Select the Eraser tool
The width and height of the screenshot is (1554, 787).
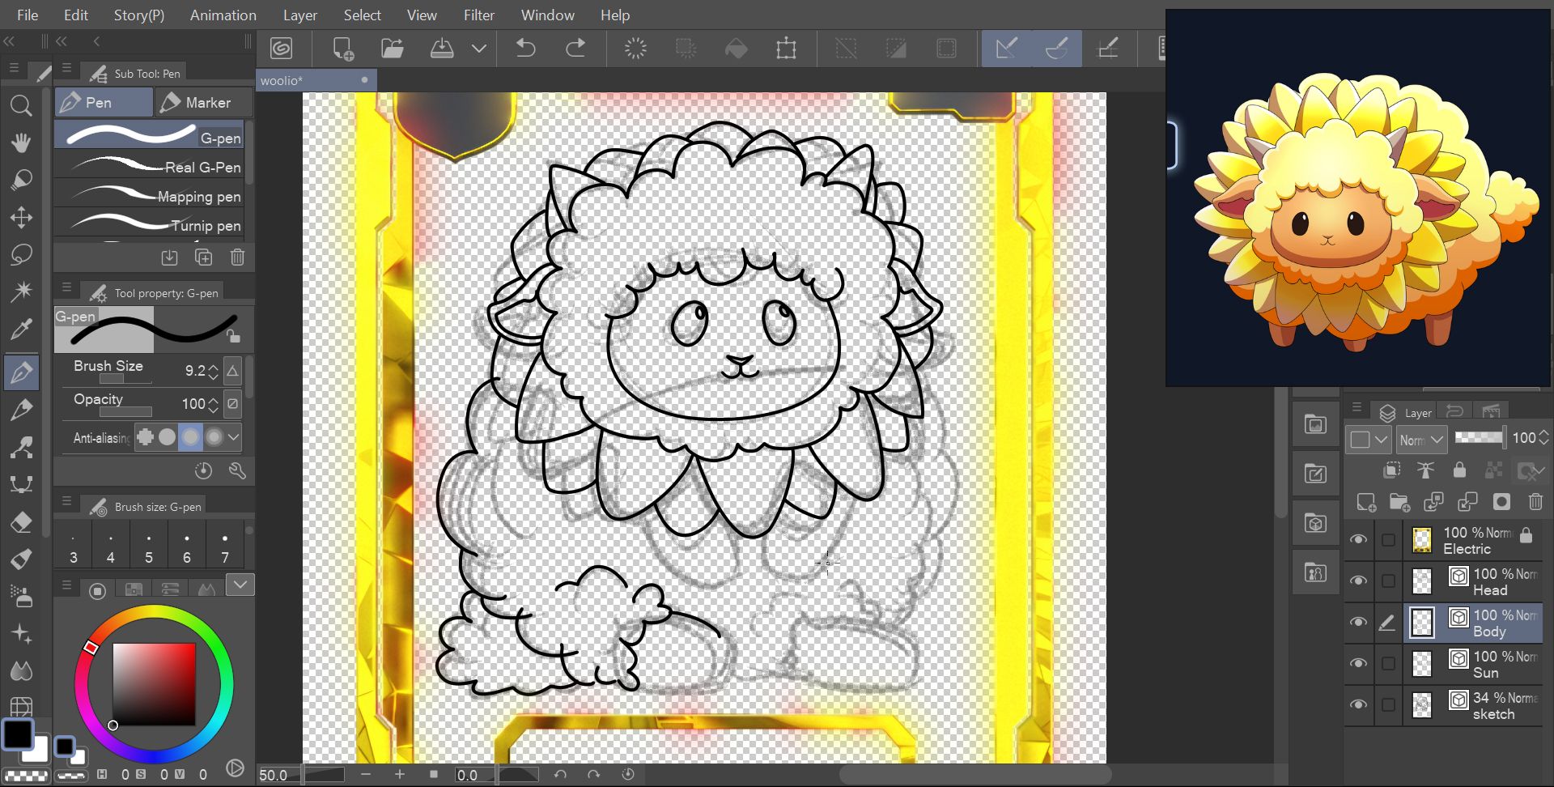click(21, 522)
